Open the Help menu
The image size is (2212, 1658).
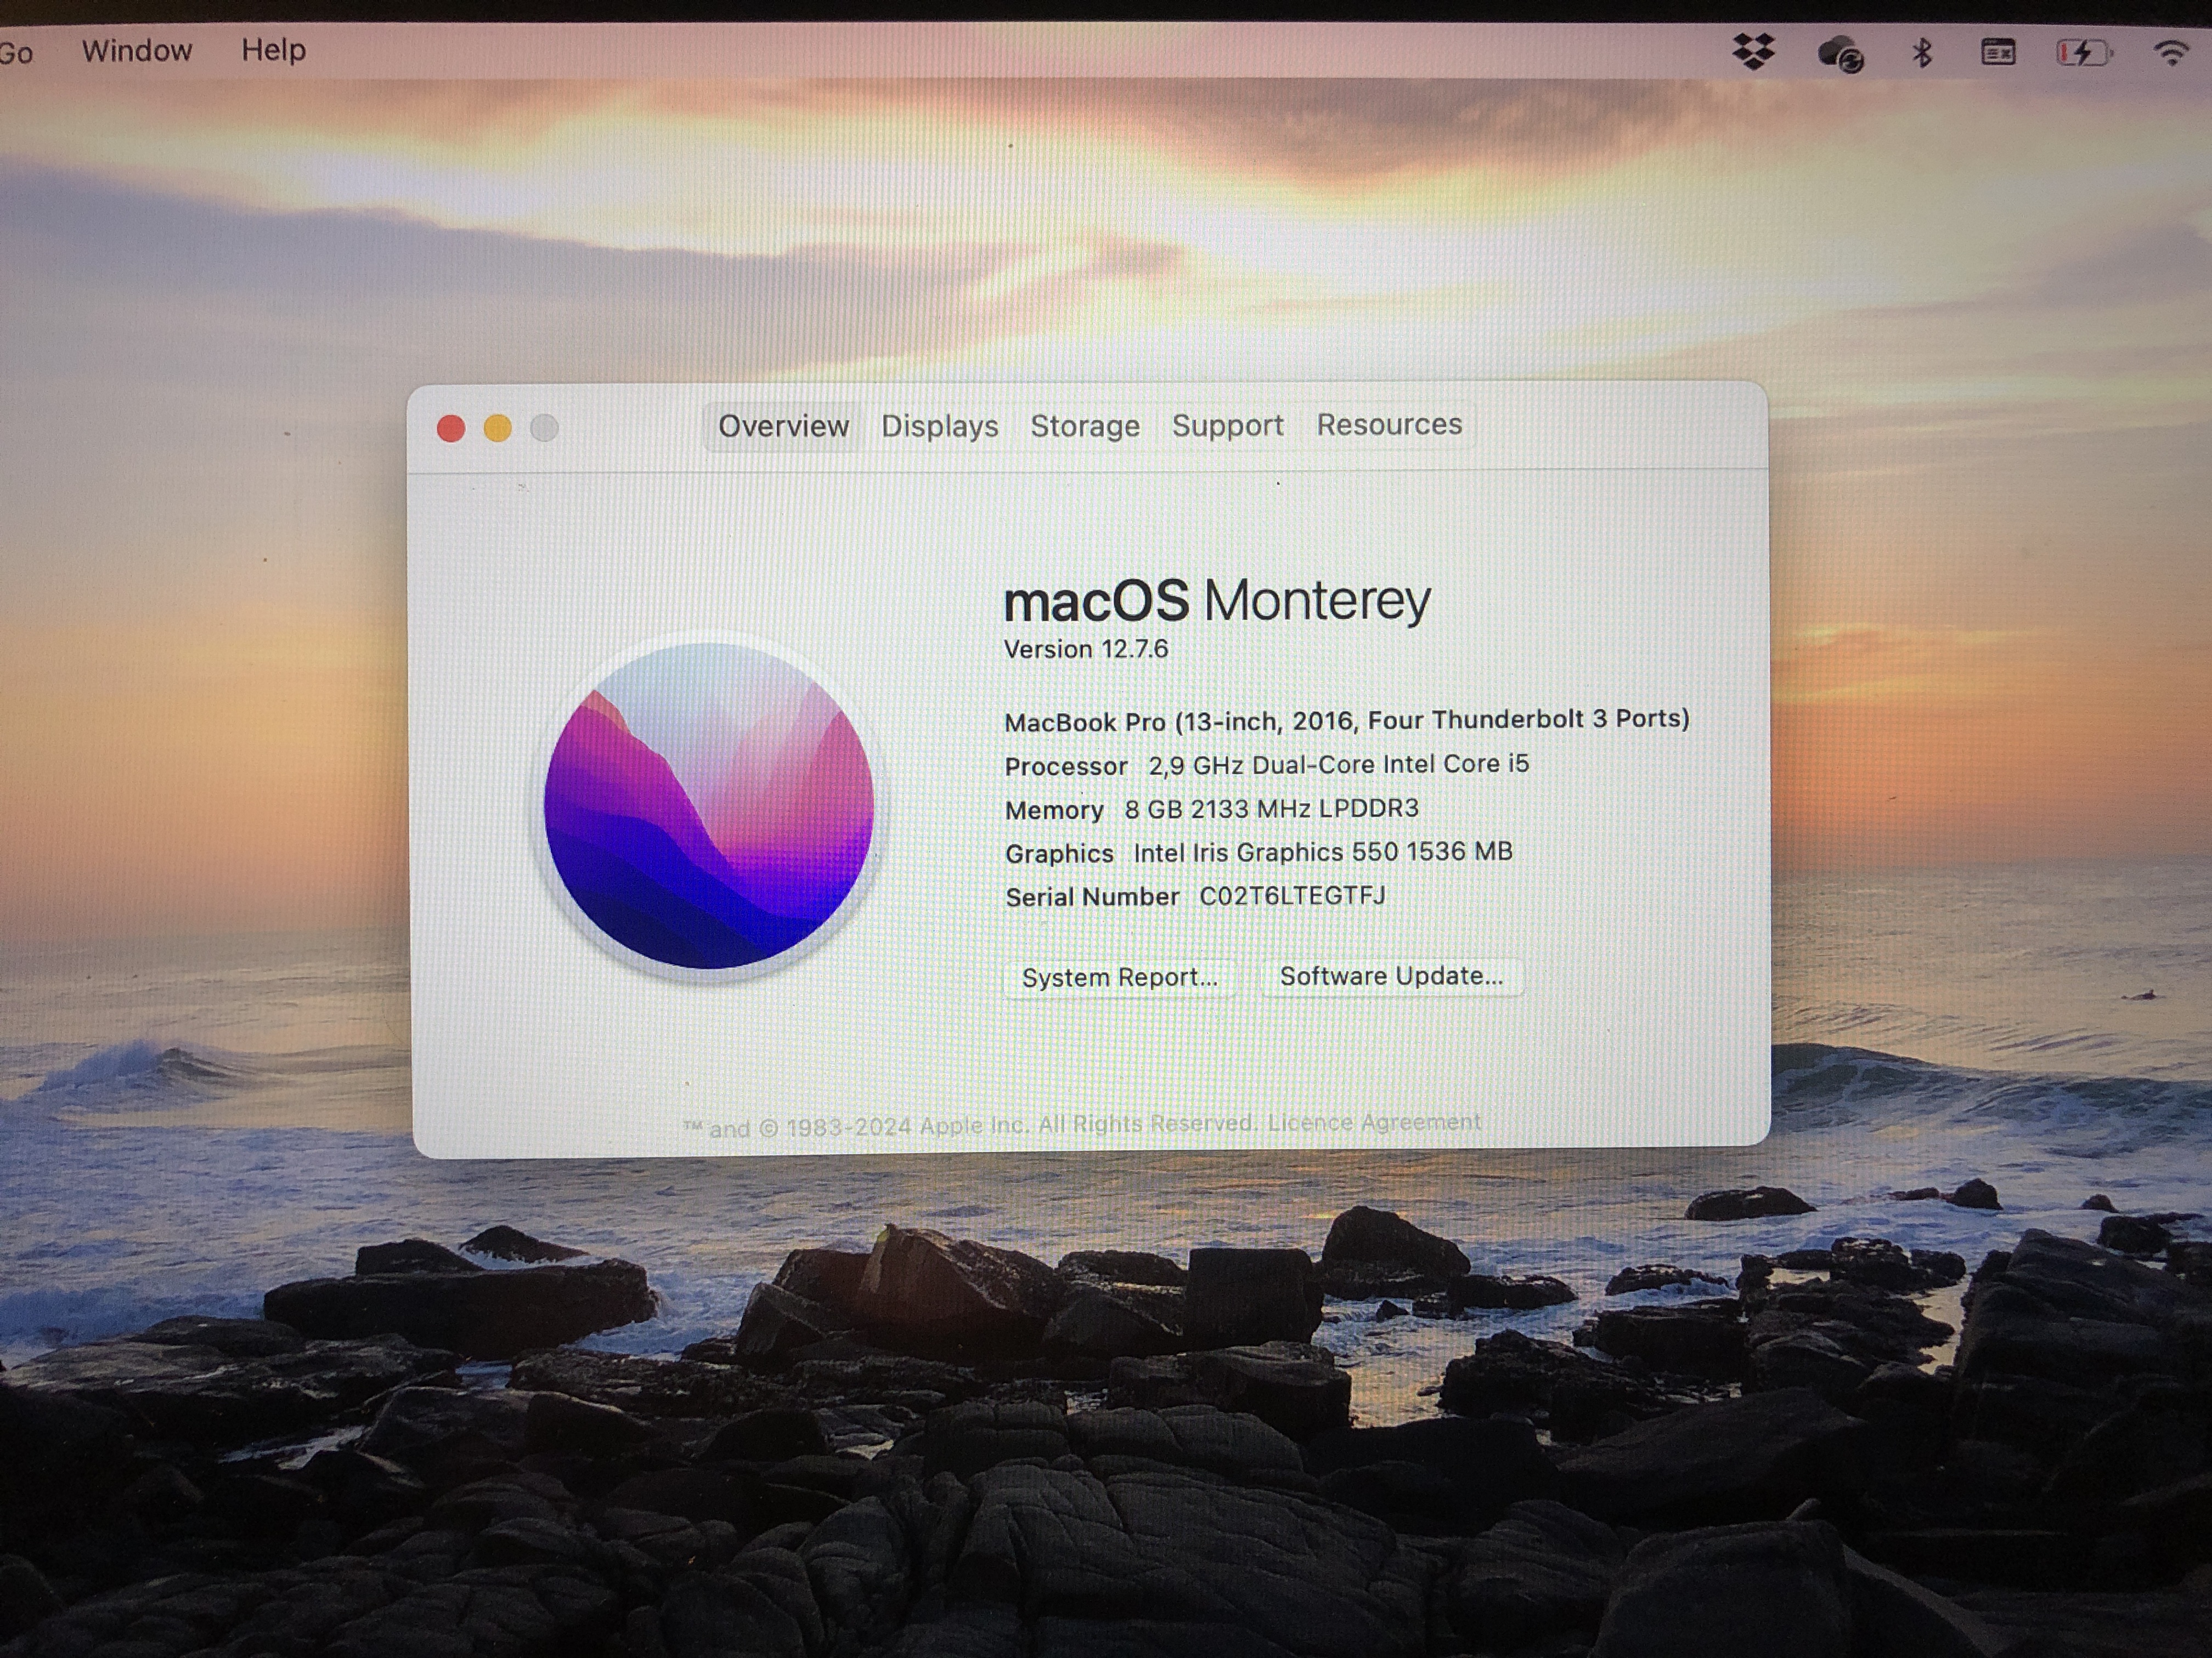pyautogui.click(x=273, y=50)
